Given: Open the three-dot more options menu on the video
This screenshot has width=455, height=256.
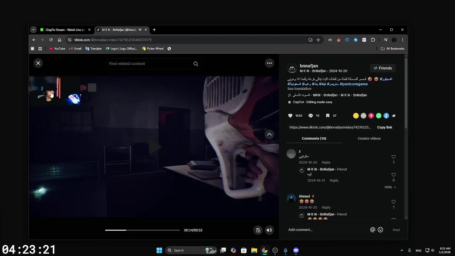Looking at the screenshot, I should 269,63.
